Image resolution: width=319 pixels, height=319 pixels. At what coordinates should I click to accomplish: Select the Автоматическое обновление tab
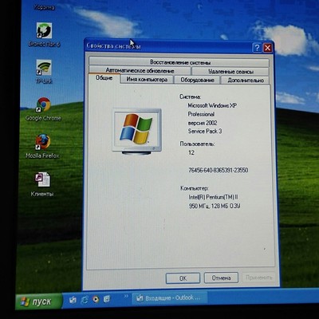click(x=140, y=70)
